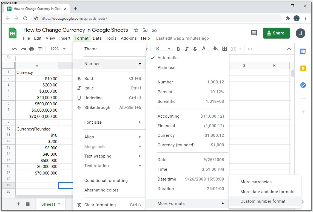Viewport: 313px width, 212px height.
Task: Choose Conditional formatting
Action: 109,180
